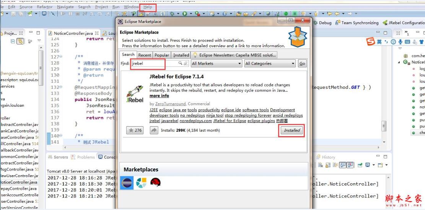Image resolution: width=425 pixels, height=210 pixels.
Task: Open the All Markets dropdown
Action: [216, 63]
